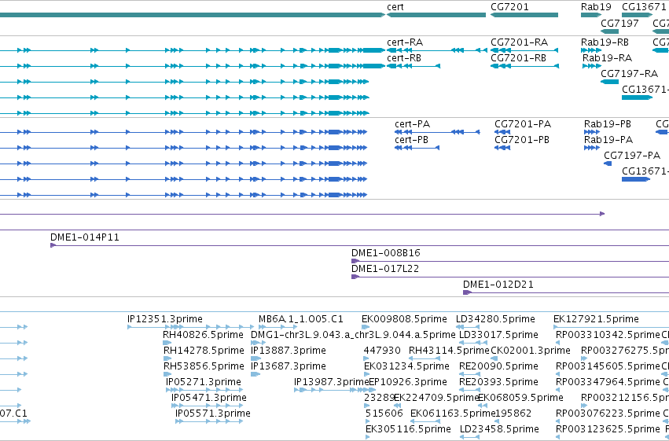
Task: Open the Rab19 gene label
Action: coord(596,7)
